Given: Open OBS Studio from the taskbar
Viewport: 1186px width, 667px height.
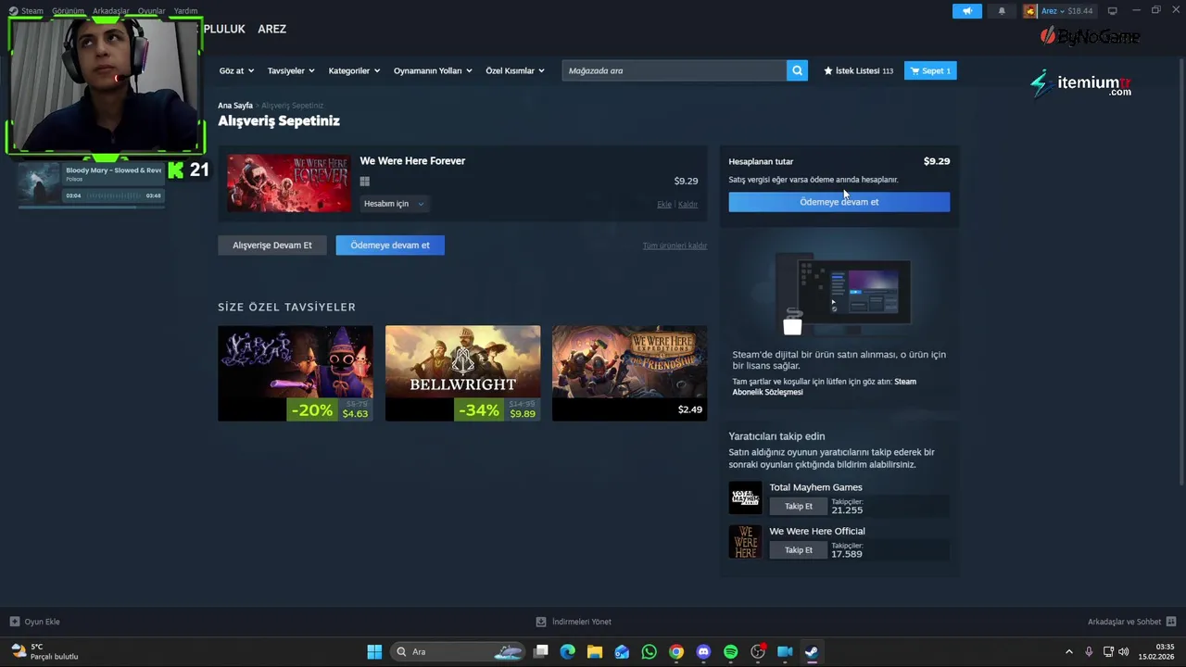Looking at the screenshot, I should (758, 651).
